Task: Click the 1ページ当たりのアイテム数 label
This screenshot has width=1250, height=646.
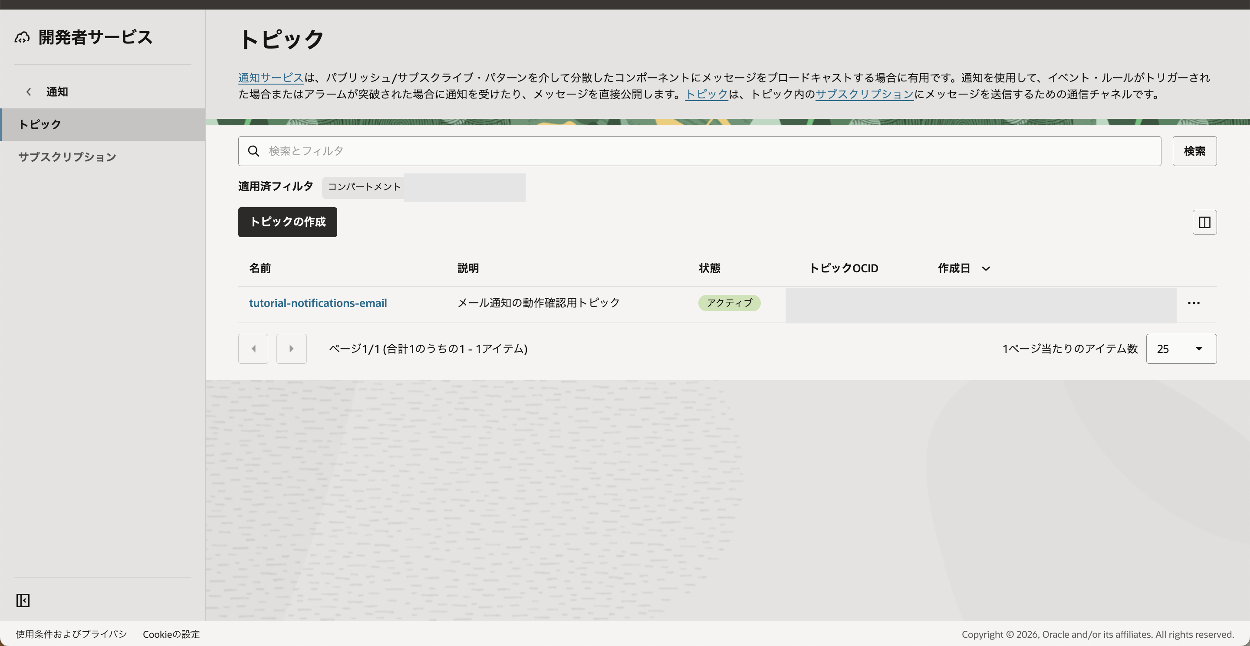Action: click(1070, 349)
